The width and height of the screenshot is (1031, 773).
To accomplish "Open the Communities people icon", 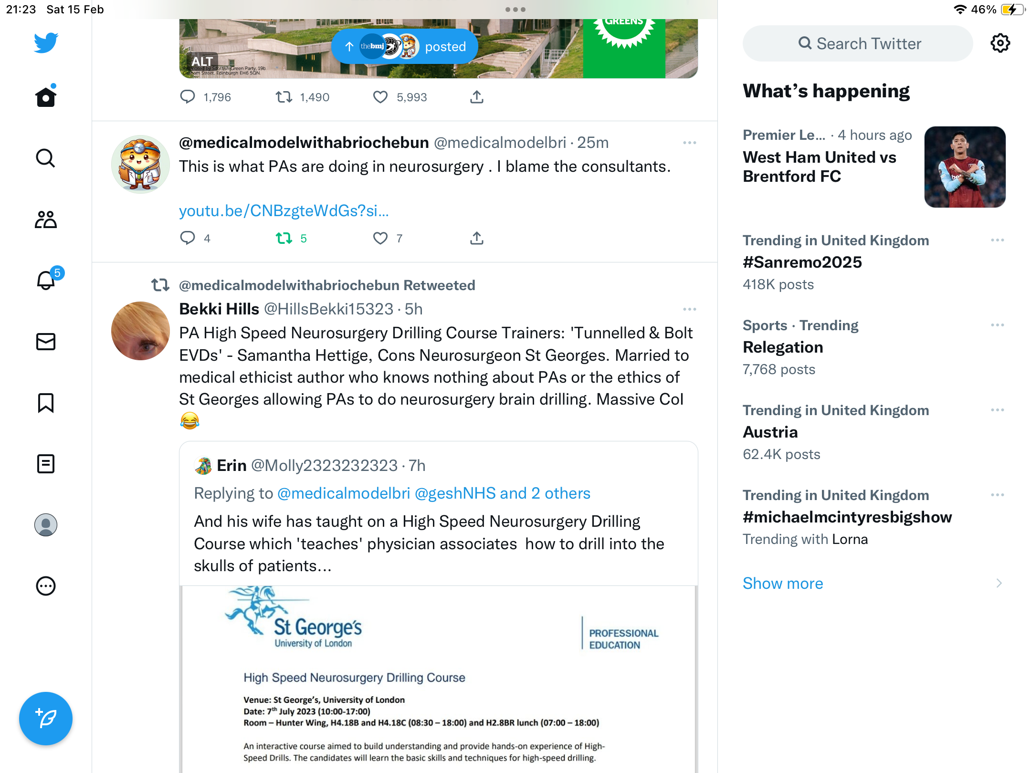I will pyautogui.click(x=46, y=219).
